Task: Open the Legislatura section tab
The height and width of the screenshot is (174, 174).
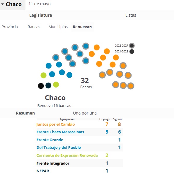Action: point(41,15)
